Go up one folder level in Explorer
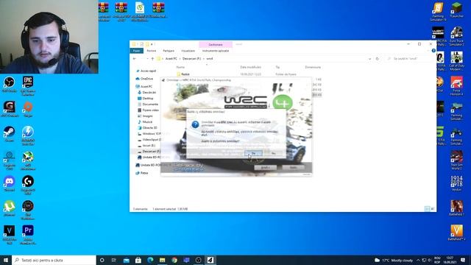This screenshot has width=471, height=265. pyautogui.click(x=152, y=59)
